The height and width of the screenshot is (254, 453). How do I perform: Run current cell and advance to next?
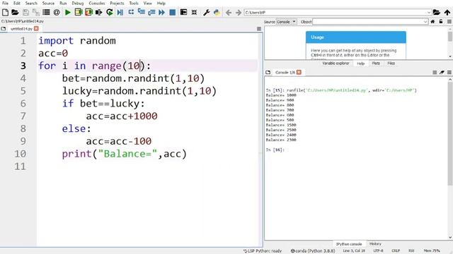pyautogui.click(x=88, y=13)
